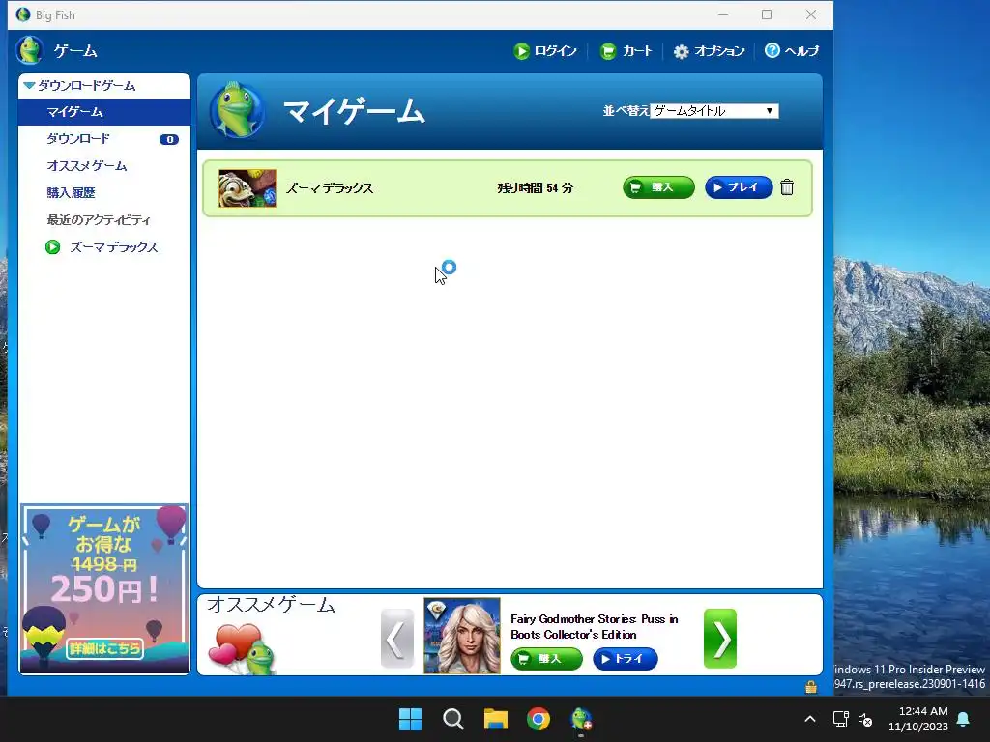The width and height of the screenshot is (990, 742).
Task: Open the notification bell in the taskbar
Action: pyautogui.click(x=964, y=719)
